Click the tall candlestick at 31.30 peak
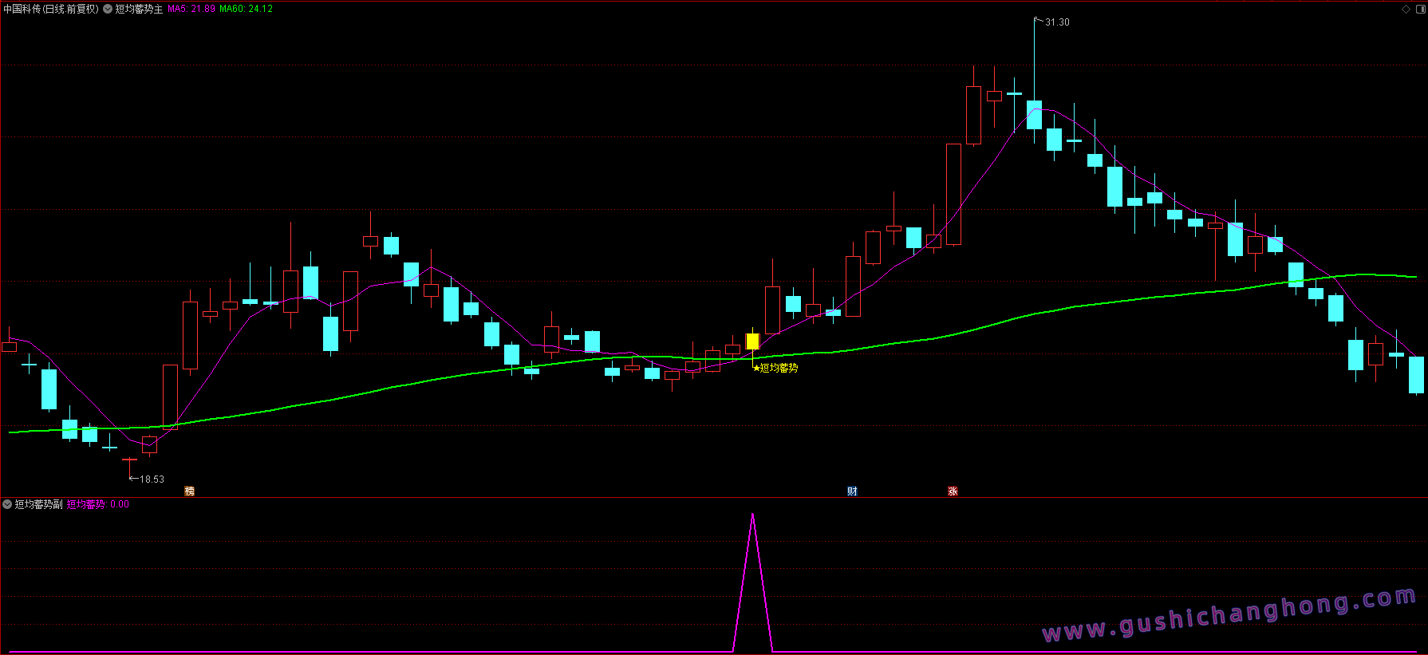Viewport: 1428px width, 655px height. pos(1034,114)
